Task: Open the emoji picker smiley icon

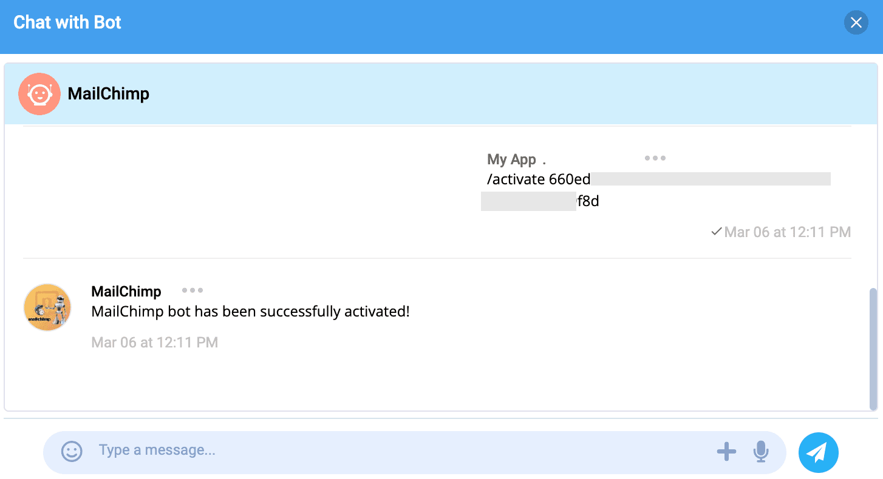Action: click(72, 451)
